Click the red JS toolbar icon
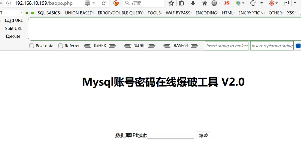This screenshot has height=160, width=301. (227, 3)
